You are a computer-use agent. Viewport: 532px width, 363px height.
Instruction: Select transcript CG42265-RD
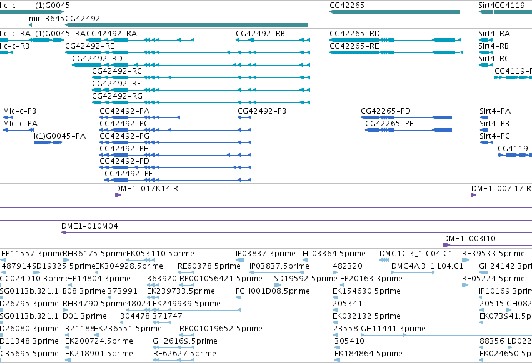point(395,40)
